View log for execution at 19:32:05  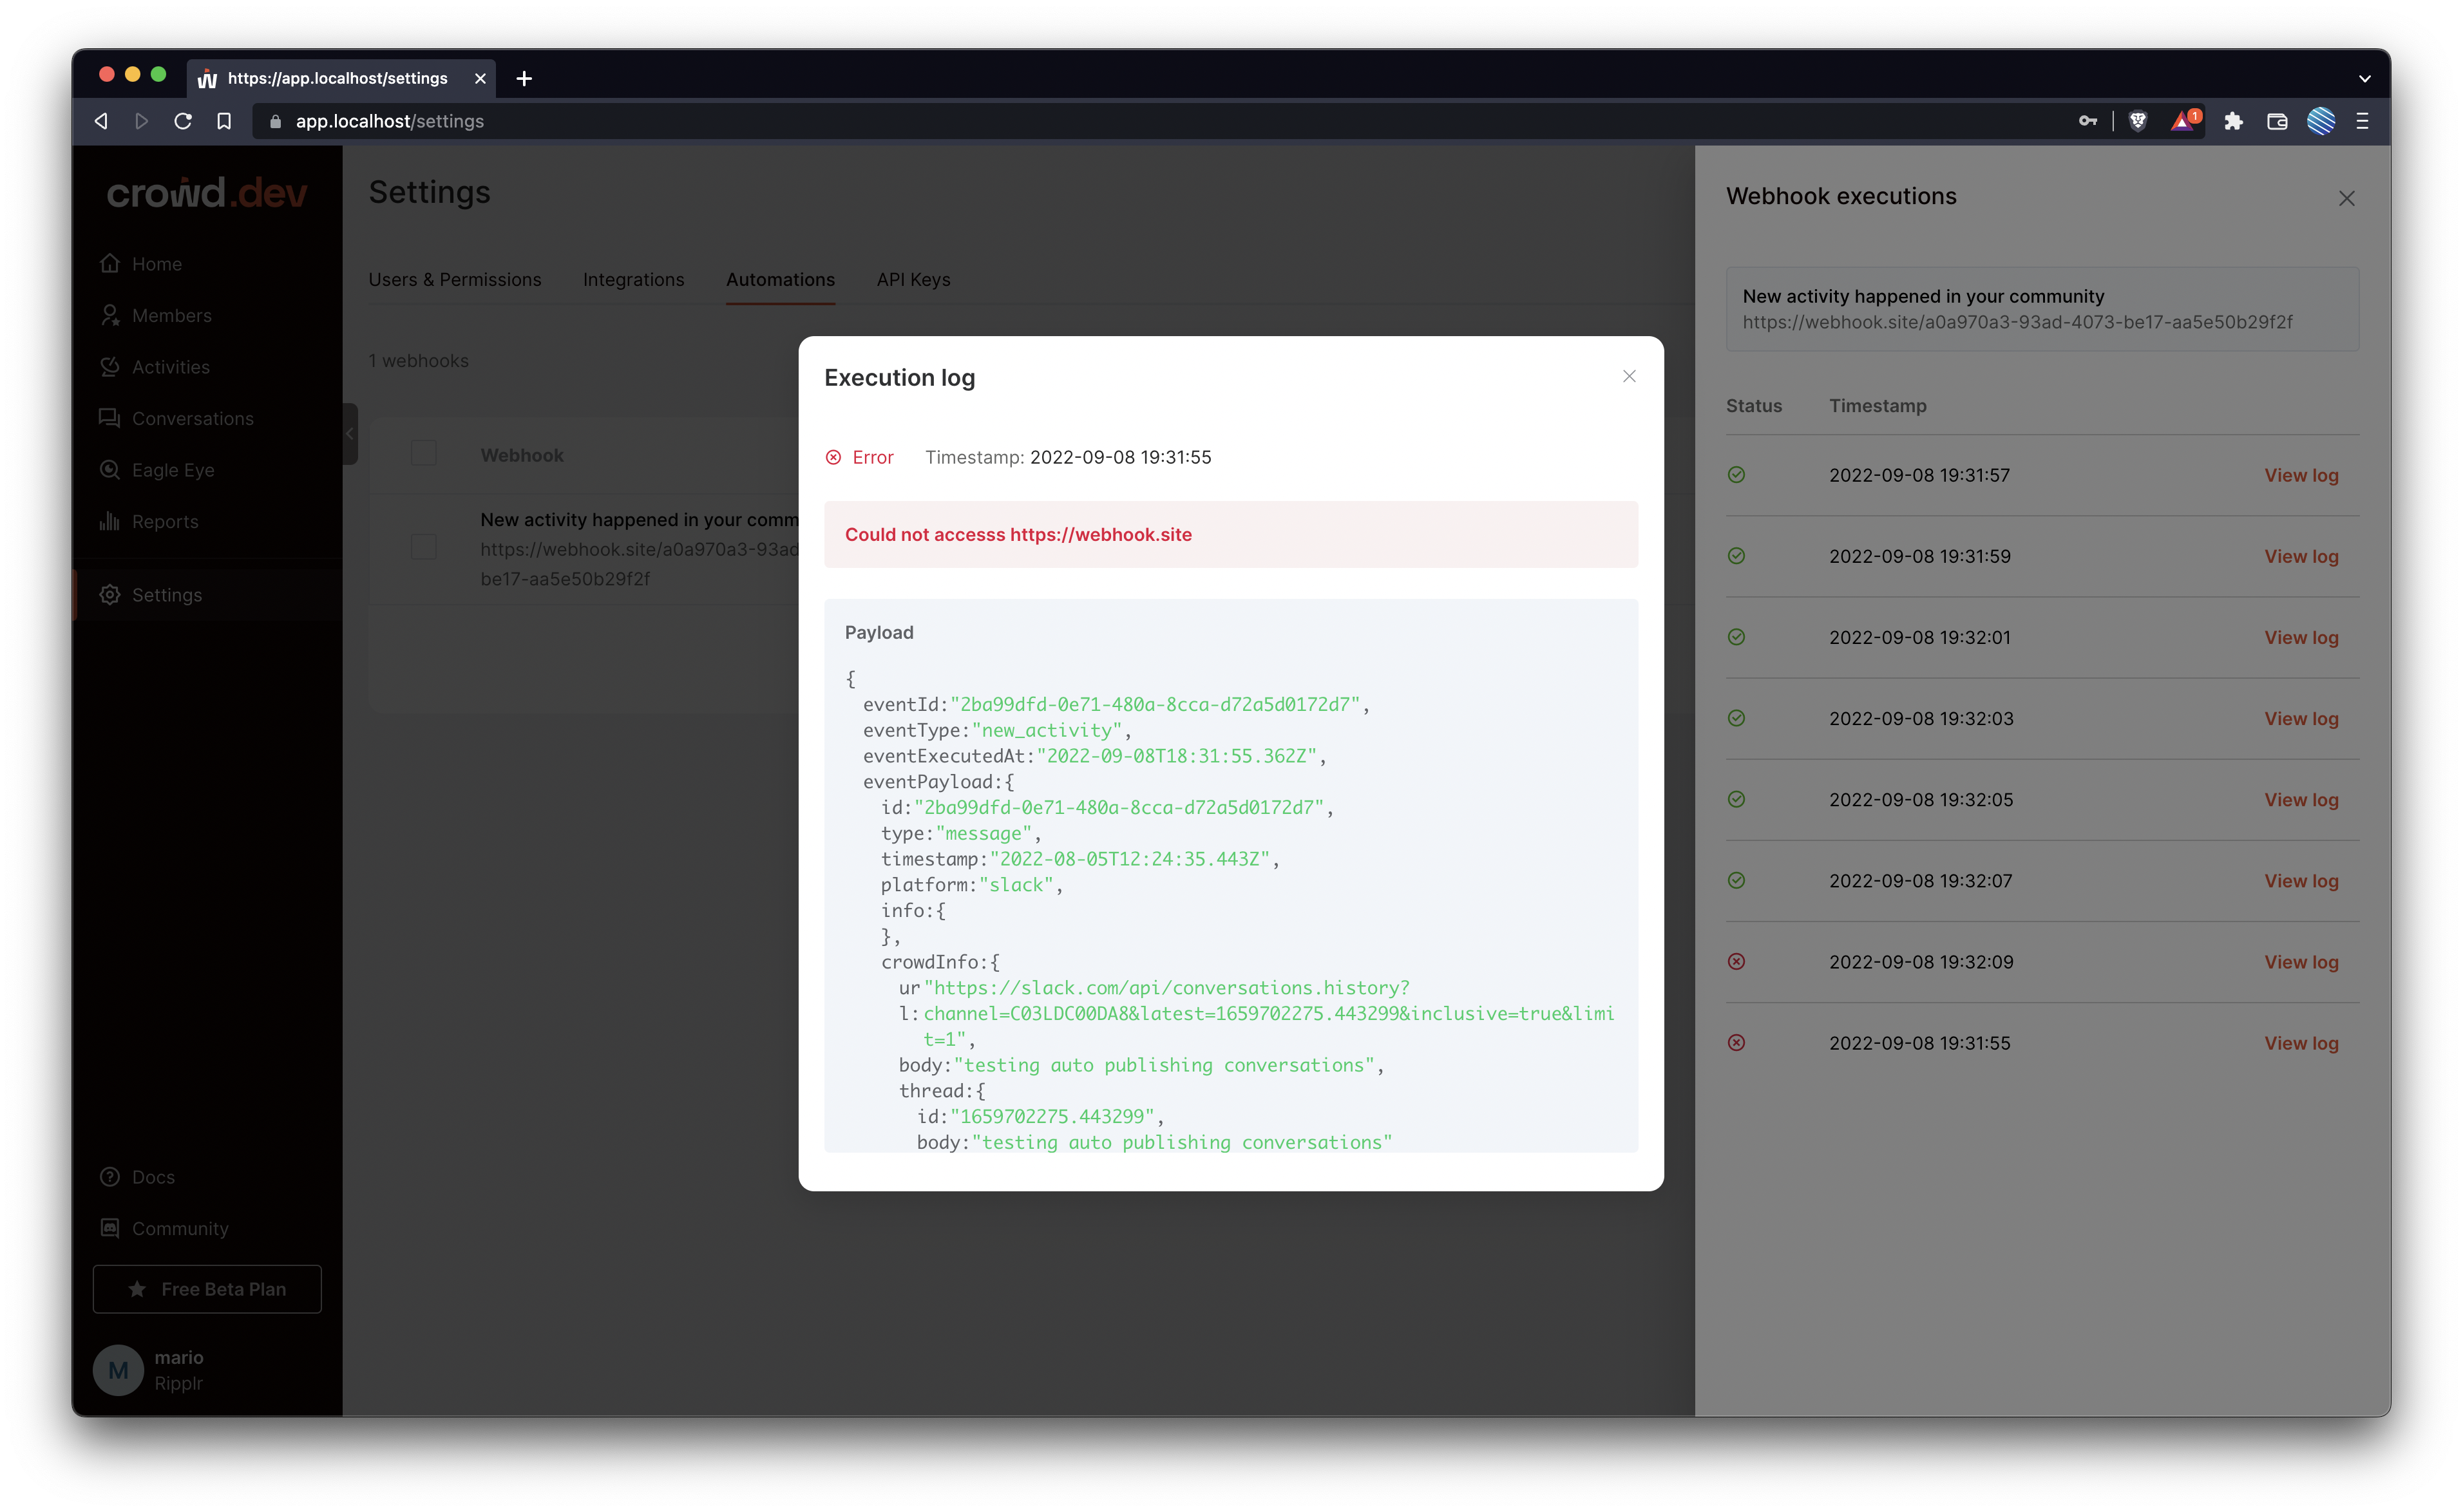tap(2301, 799)
